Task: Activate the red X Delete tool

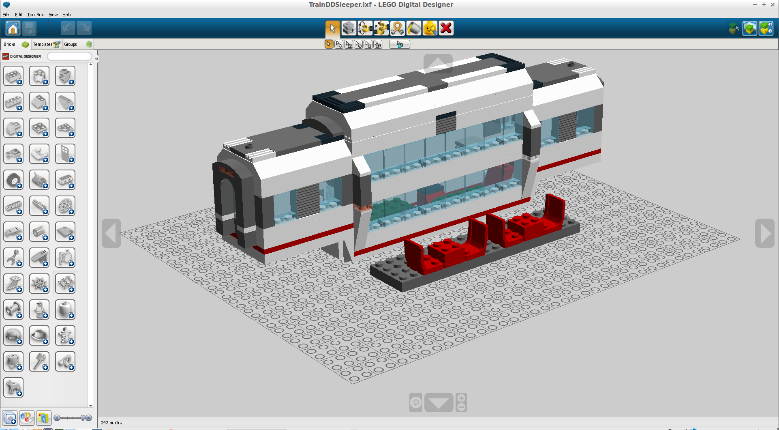Action: pyautogui.click(x=446, y=28)
